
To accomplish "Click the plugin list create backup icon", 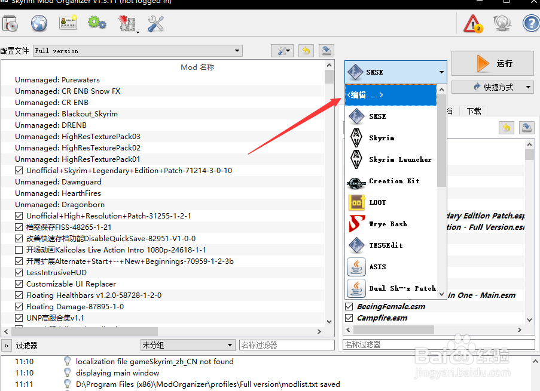I will (x=527, y=128).
